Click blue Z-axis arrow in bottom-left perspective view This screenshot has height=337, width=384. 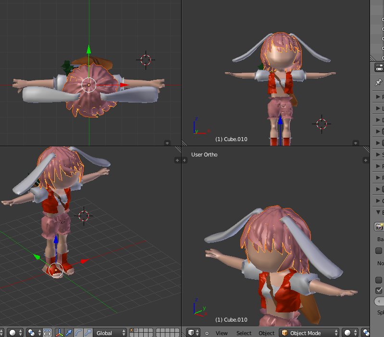(56, 239)
